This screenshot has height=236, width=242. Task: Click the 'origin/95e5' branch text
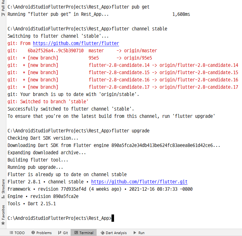(x=138, y=58)
